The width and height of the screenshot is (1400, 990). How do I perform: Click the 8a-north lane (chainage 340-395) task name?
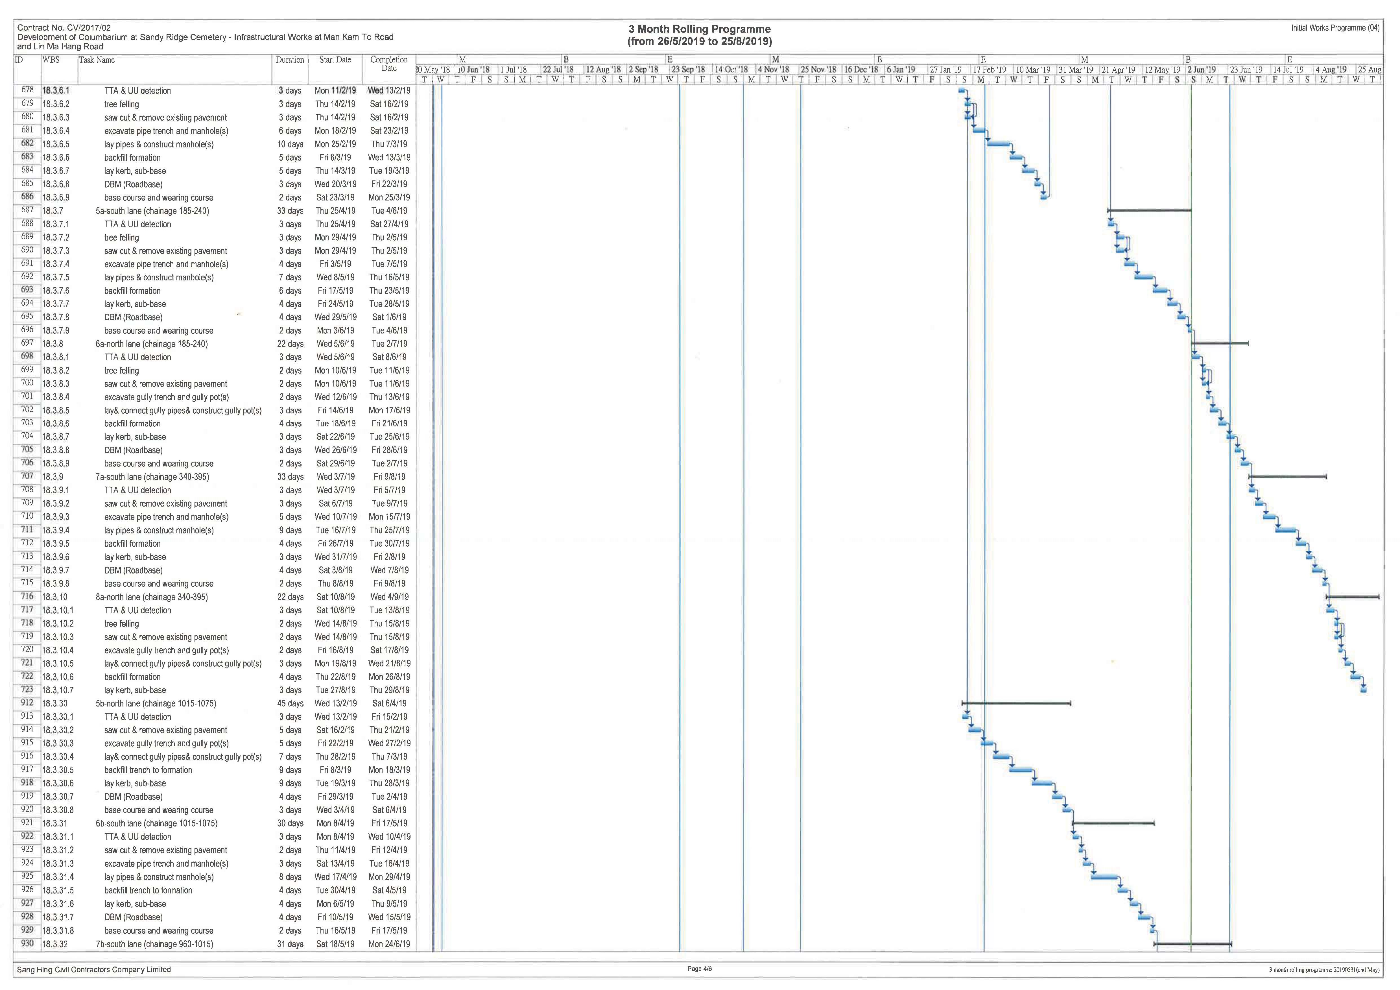tap(152, 597)
